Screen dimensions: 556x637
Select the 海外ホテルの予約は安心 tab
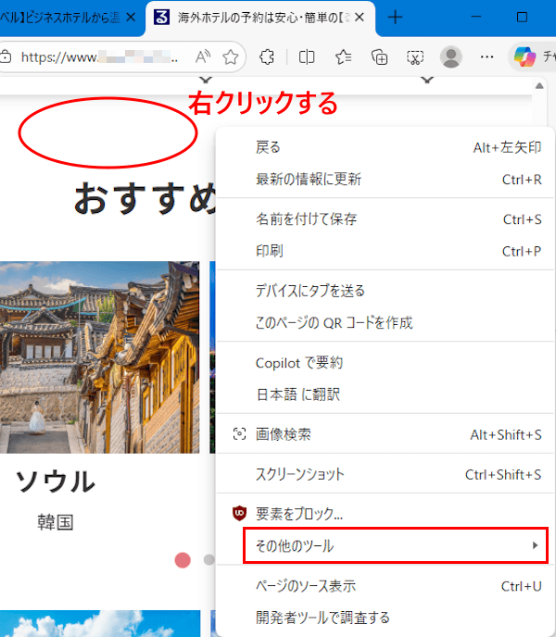(260, 18)
